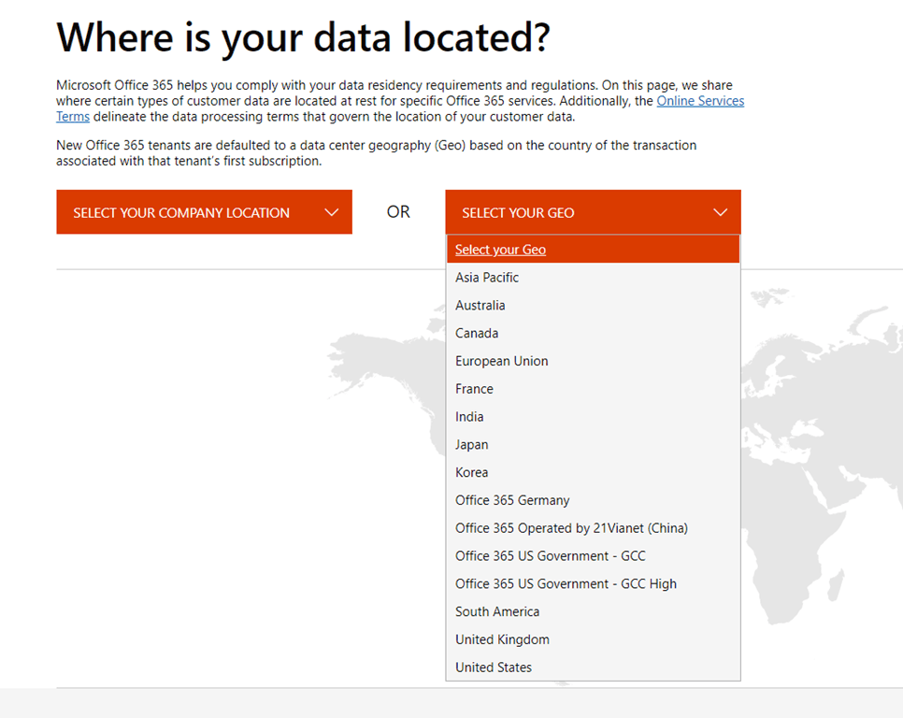903x718 pixels.
Task: Click chevron arrow on company location dropdown
Action: 331,212
